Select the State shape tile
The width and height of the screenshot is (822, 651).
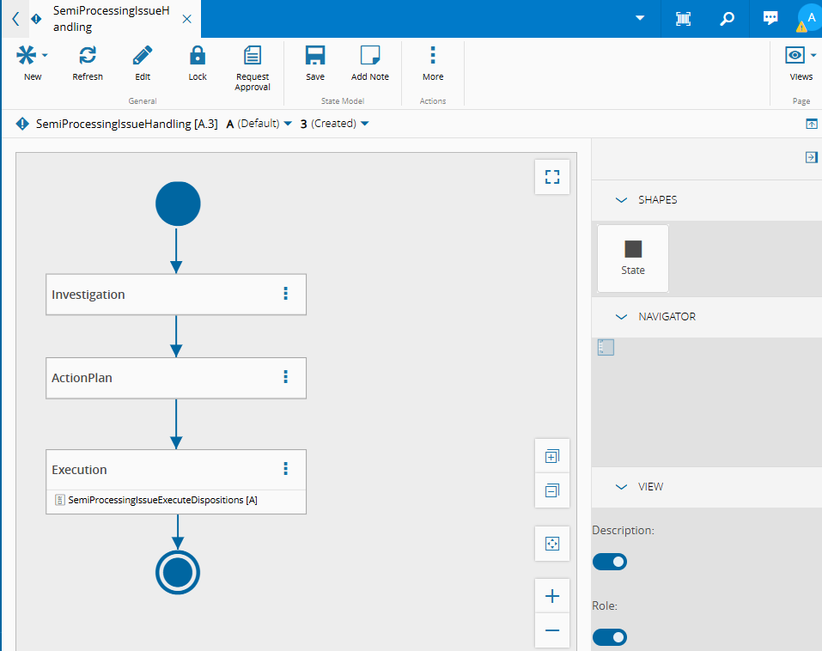633,258
